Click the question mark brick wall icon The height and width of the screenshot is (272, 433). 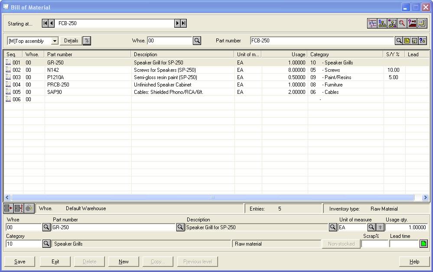click(412, 23)
